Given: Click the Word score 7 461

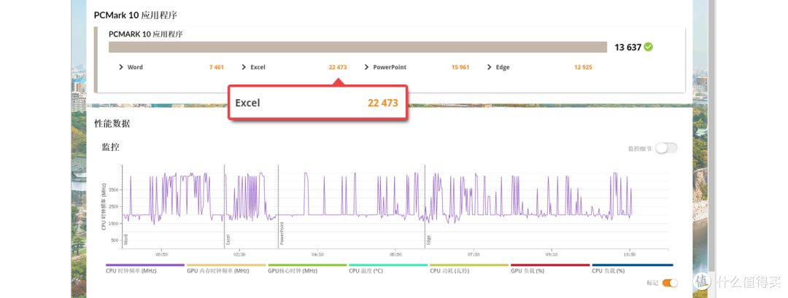Looking at the screenshot, I should [217, 67].
